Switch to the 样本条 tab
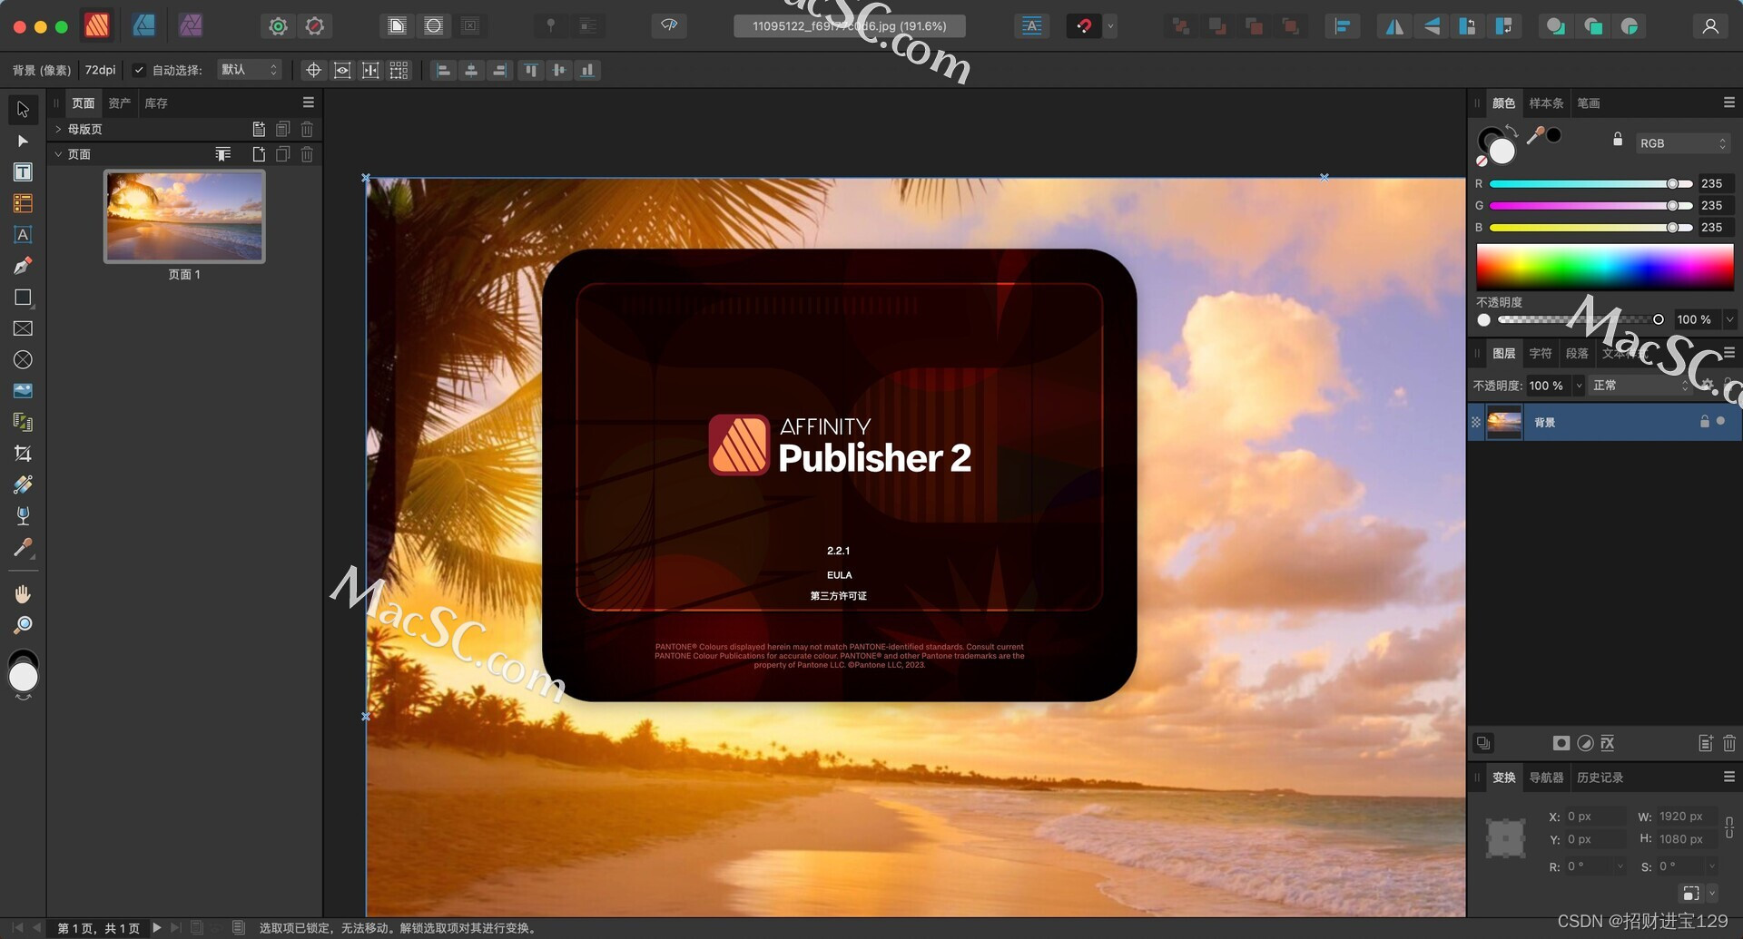 point(1546,103)
